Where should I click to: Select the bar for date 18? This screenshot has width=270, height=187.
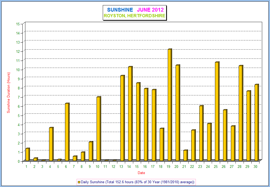(x=162, y=144)
